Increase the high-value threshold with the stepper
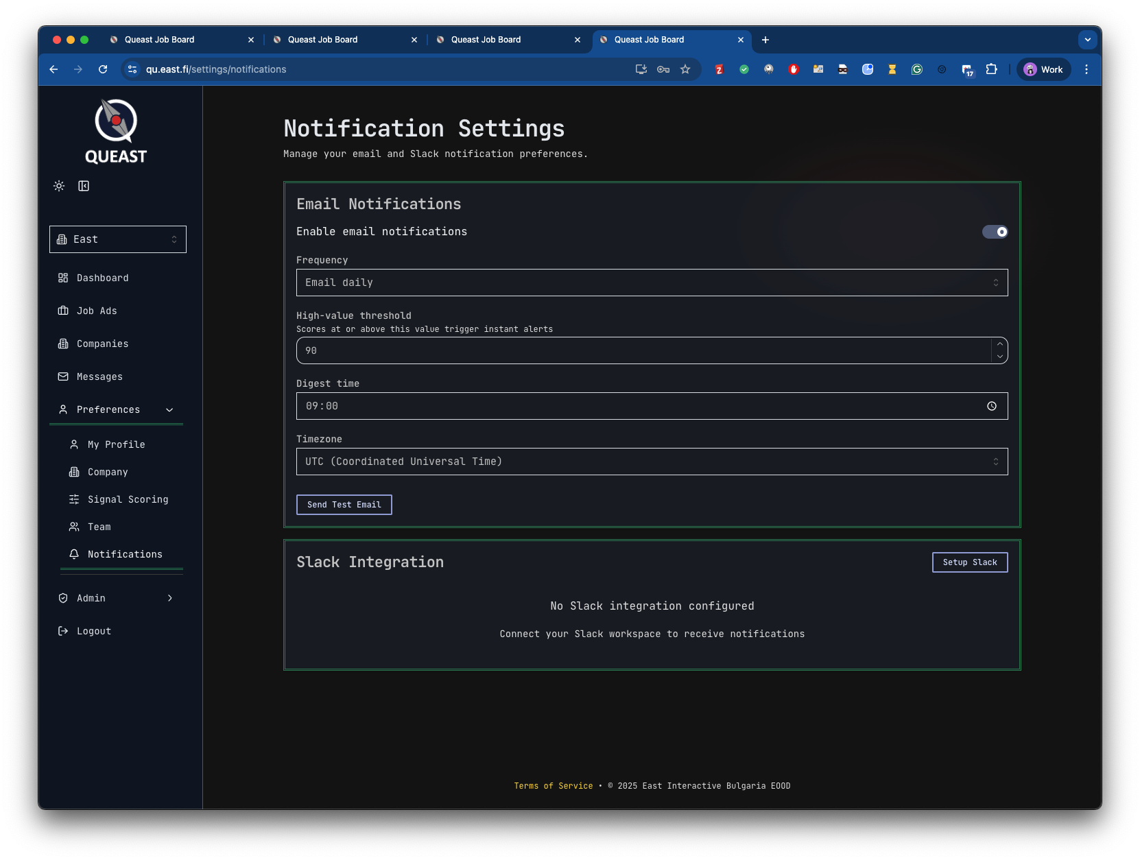Screen dimensions: 1140x860 (x=999, y=346)
